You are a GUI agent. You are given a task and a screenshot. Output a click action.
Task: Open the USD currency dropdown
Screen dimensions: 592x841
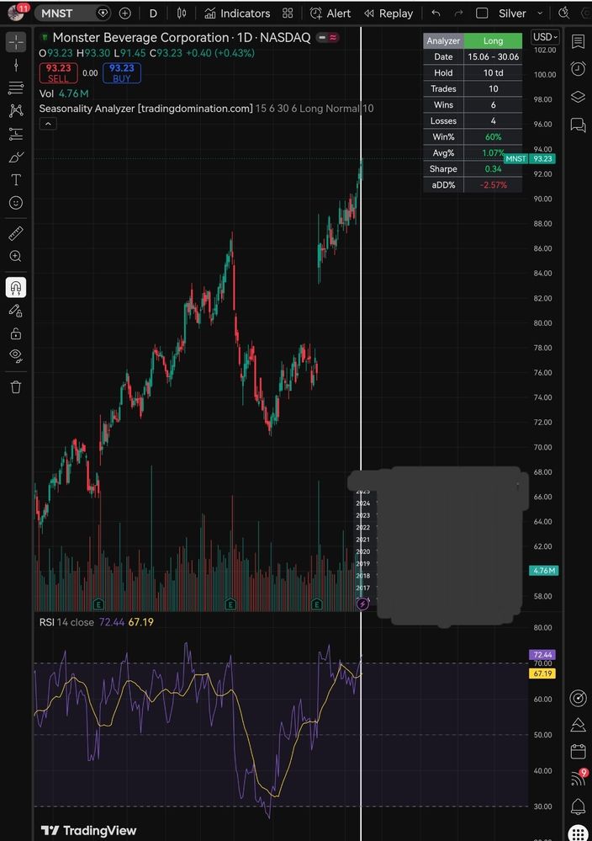point(546,37)
